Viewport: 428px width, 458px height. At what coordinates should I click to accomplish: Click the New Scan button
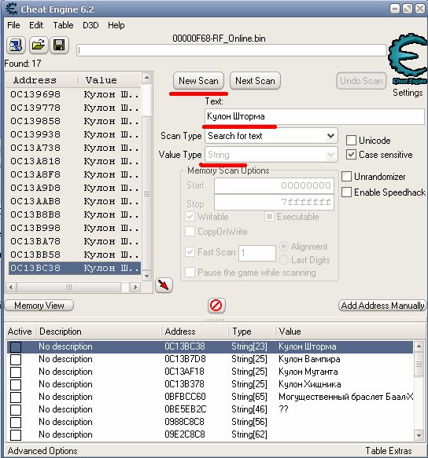click(198, 81)
